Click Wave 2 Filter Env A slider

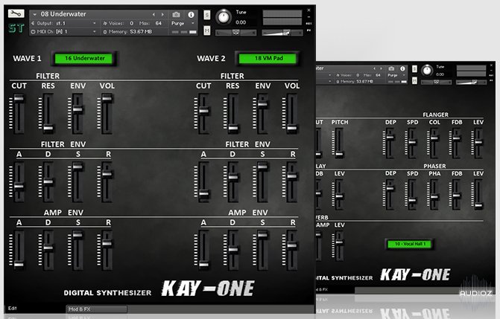203,181
